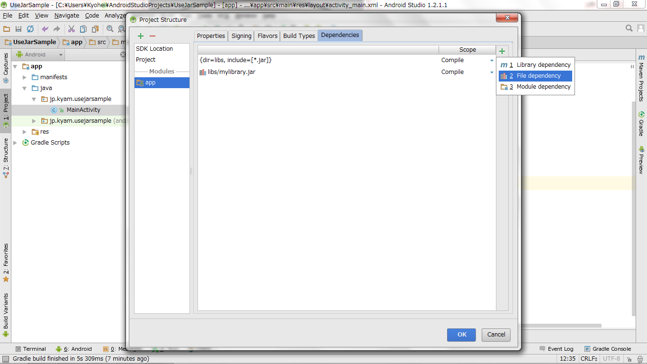Select SDK Location in sidebar
The image size is (647, 364).
point(162,49)
